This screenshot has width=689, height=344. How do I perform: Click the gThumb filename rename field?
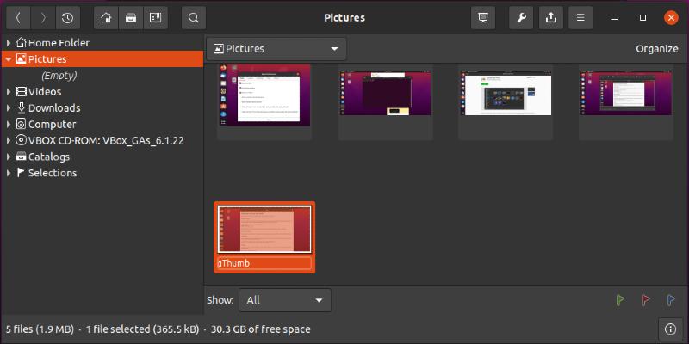(264, 263)
